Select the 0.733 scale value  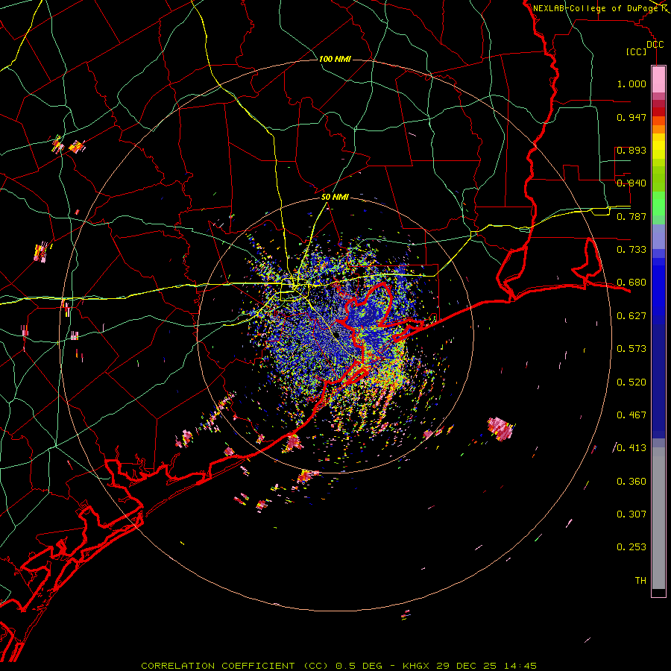point(631,250)
